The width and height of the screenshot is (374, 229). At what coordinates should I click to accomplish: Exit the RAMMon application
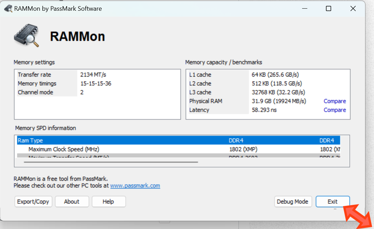tap(333, 202)
